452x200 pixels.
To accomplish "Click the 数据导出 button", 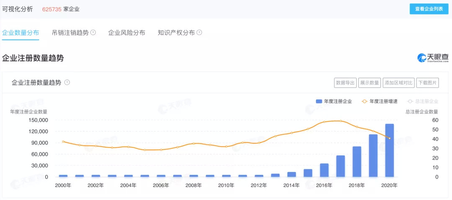I will coord(345,83).
